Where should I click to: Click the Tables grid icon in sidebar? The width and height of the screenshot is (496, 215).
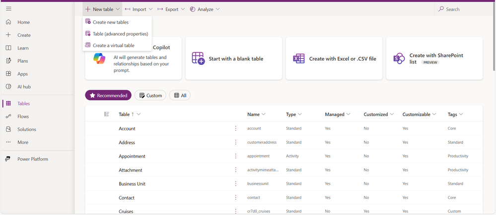point(8,104)
